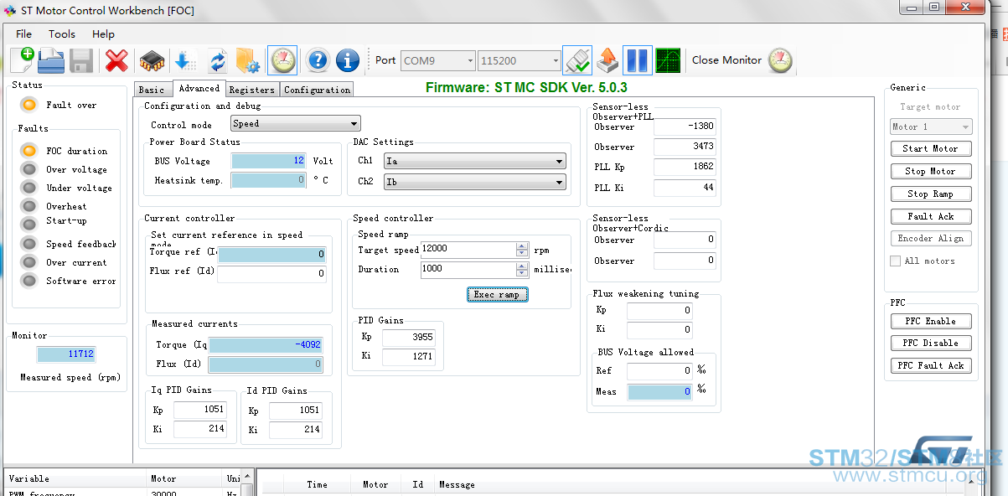Open the green plotter graph icon
1008x496 pixels.
click(668, 60)
